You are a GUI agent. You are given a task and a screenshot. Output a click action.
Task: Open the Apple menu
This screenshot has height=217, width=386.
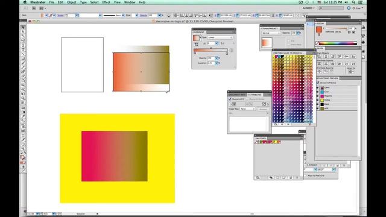[25, 2]
